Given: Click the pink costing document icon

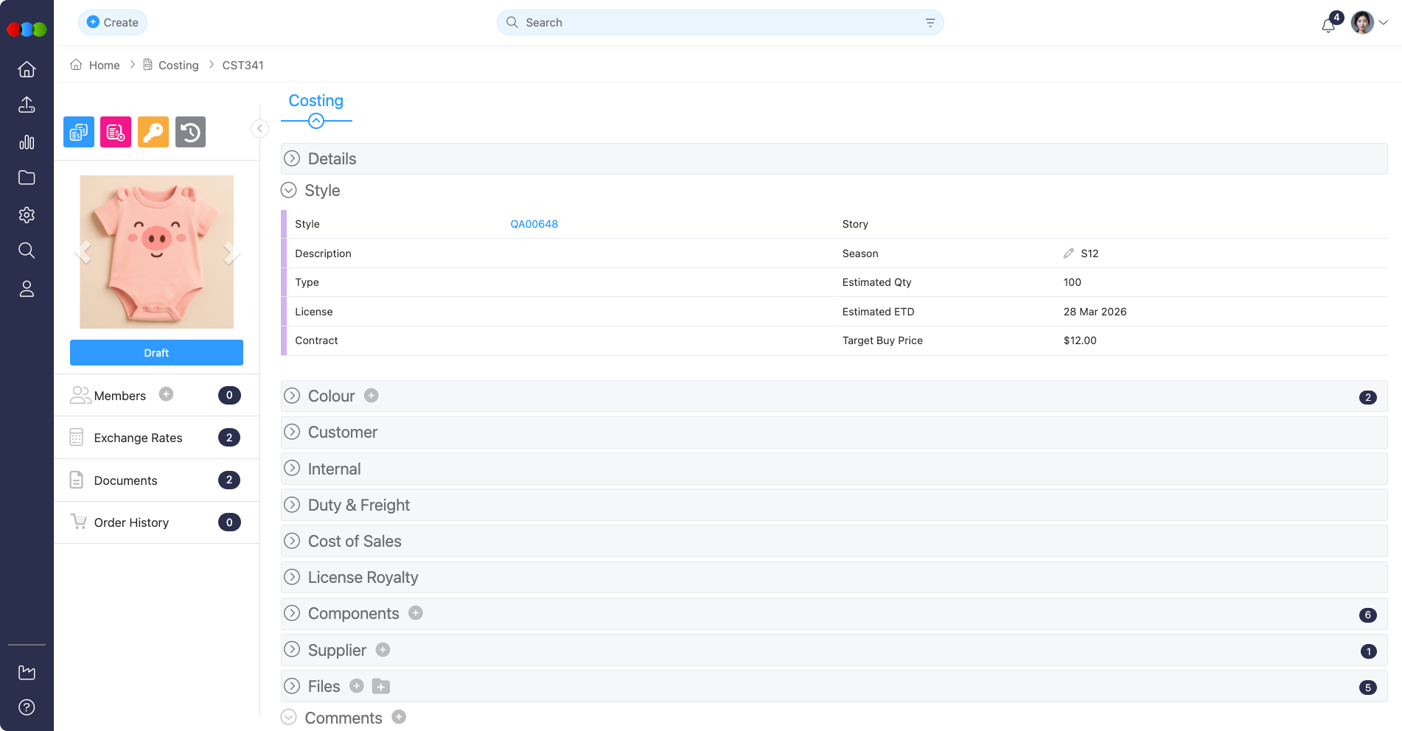Looking at the screenshot, I should pos(116,132).
